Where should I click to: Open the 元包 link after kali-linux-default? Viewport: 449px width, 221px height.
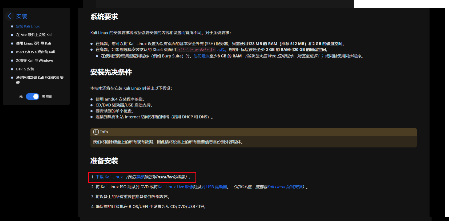221,50
